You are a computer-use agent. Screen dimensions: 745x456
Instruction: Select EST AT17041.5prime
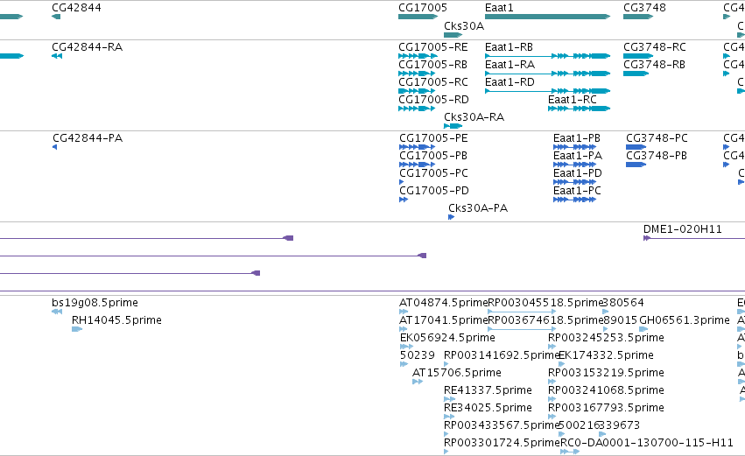point(443,320)
